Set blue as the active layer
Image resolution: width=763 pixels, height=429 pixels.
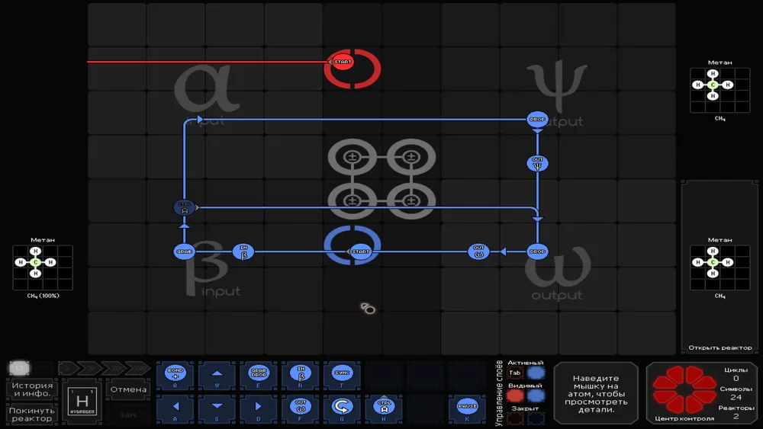536,373
